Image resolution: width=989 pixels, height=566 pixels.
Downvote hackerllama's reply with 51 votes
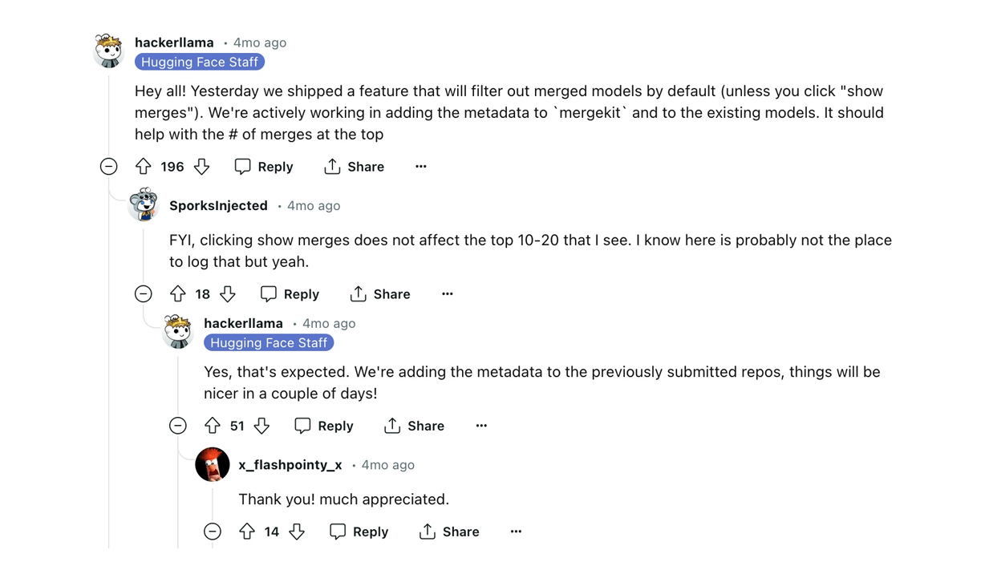(x=261, y=426)
